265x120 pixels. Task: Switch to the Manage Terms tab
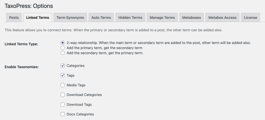click(162, 18)
